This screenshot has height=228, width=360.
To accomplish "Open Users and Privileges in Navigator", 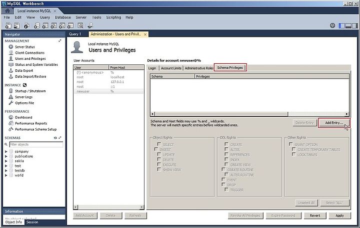I will (30, 59).
